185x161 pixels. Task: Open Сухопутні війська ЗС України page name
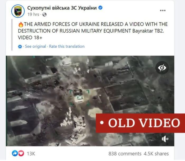(x=62, y=8)
